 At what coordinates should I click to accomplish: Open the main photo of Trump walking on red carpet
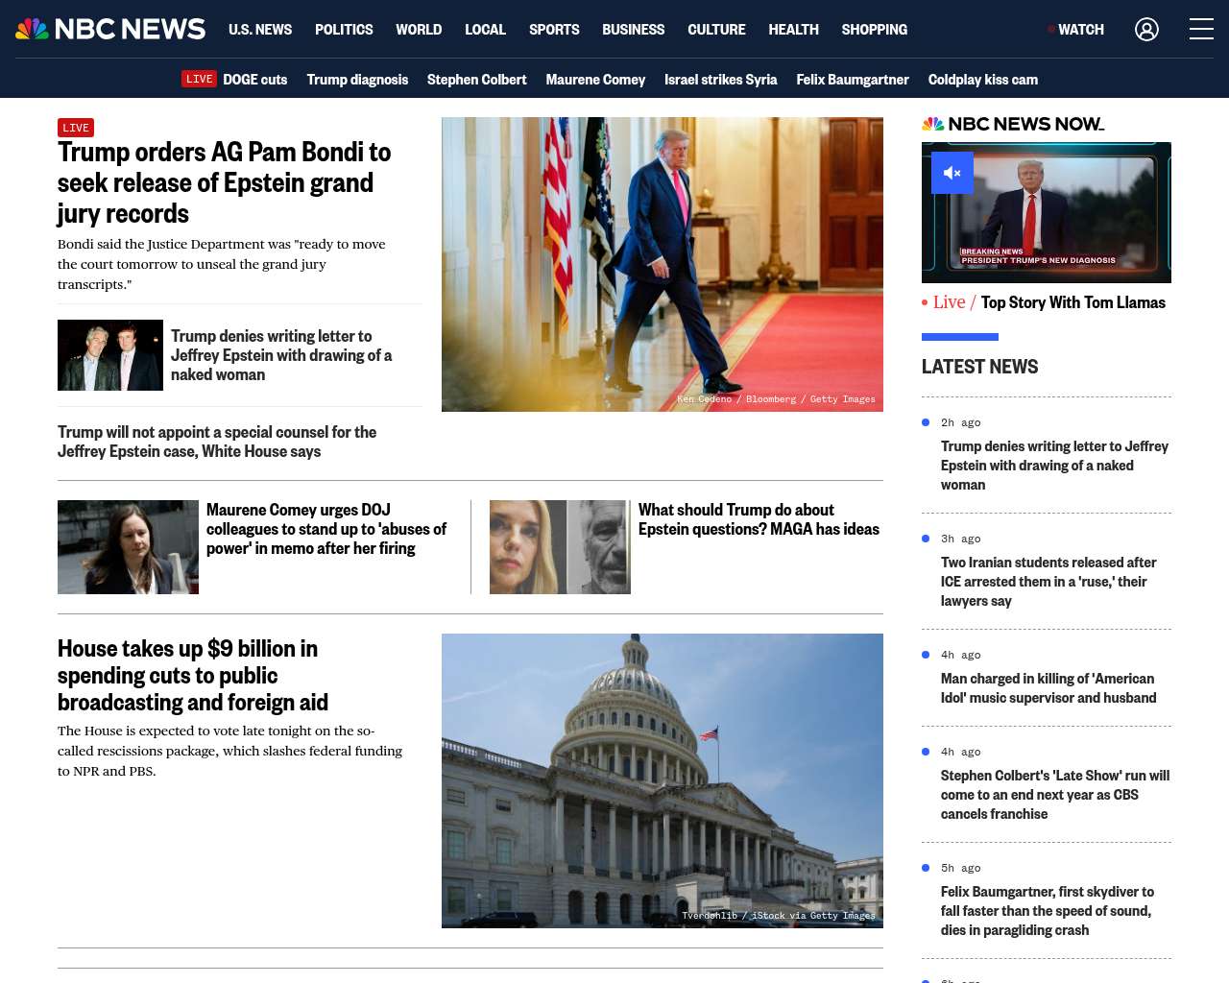click(663, 264)
